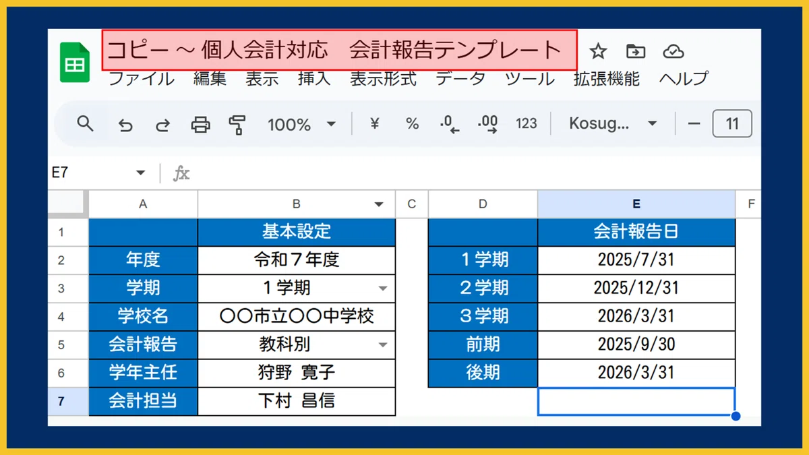809x455 pixels.
Task: Star the spreadsheet document
Action: (x=598, y=51)
